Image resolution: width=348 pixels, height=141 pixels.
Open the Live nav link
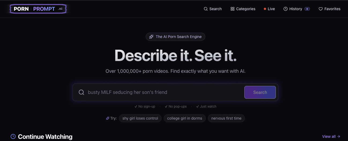[269, 9]
